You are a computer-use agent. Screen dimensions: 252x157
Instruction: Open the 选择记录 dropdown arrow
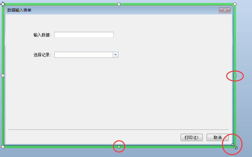(115, 55)
